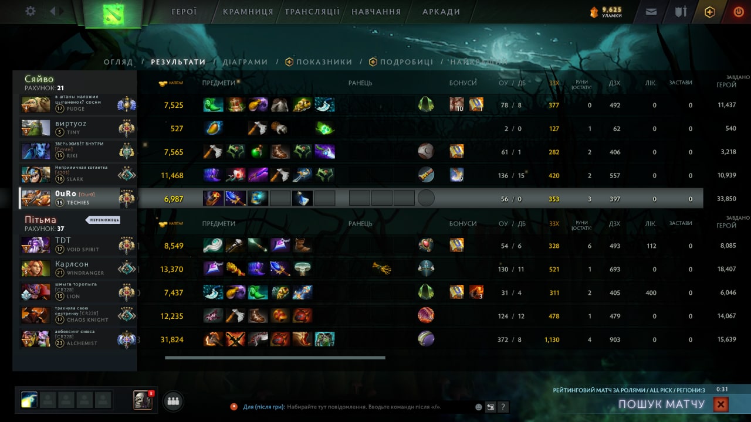
Task: Open the settings gear icon
Action: [31, 11]
